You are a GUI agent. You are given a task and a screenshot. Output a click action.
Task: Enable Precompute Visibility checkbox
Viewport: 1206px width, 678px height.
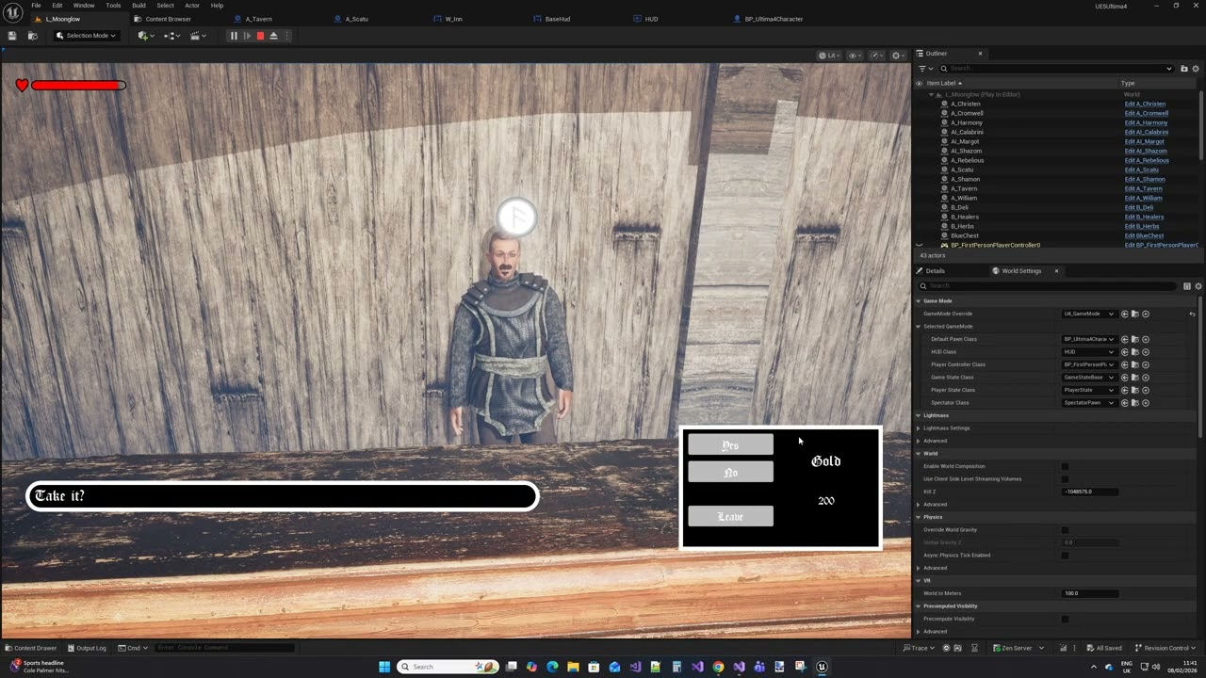click(x=1066, y=619)
